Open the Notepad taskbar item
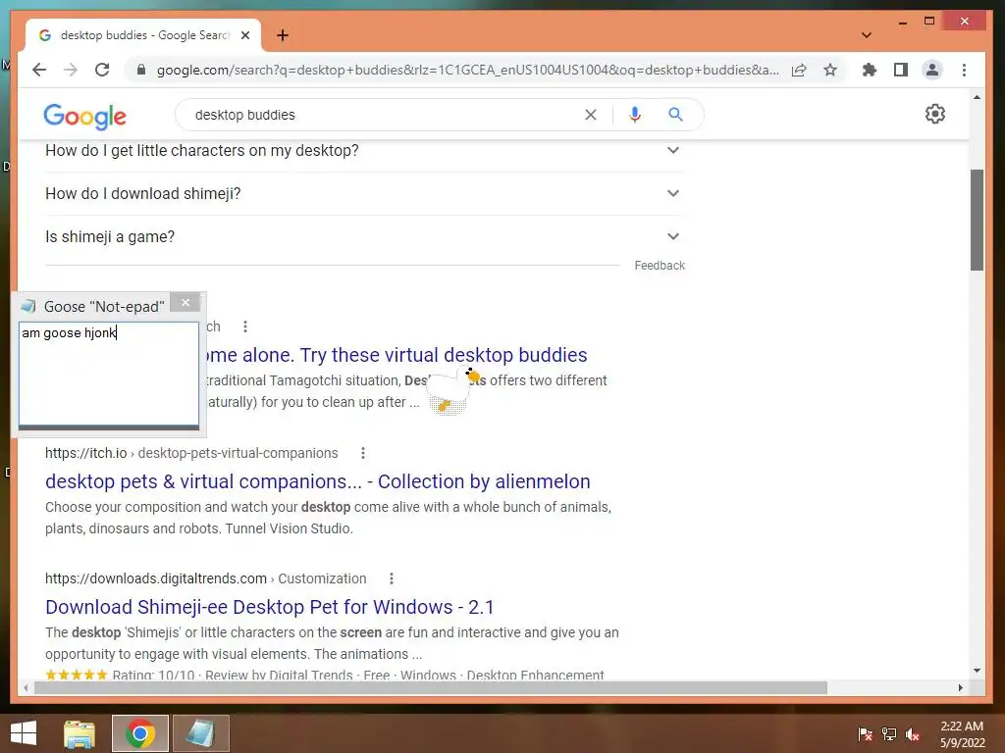 tap(200, 733)
